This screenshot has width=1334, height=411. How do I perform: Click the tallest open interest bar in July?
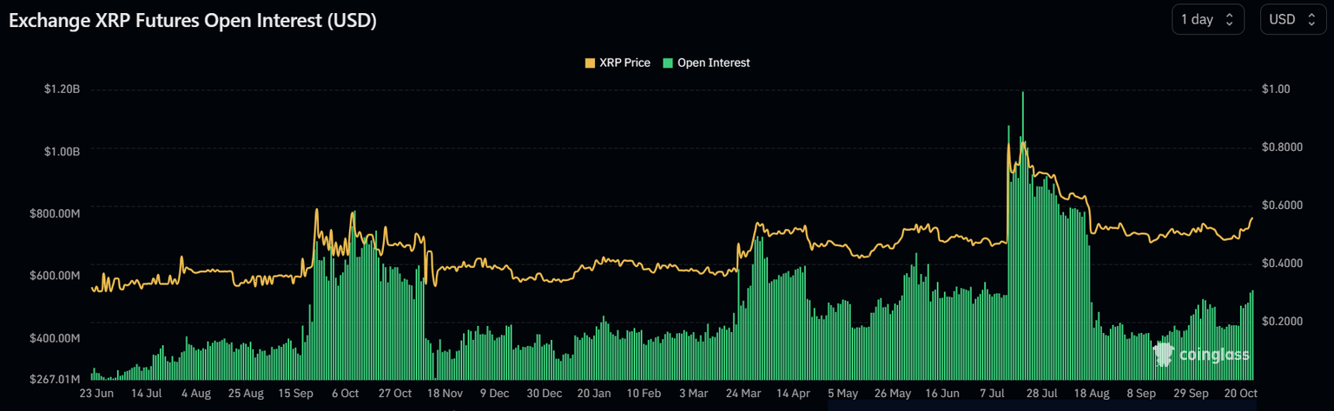[1023, 236]
